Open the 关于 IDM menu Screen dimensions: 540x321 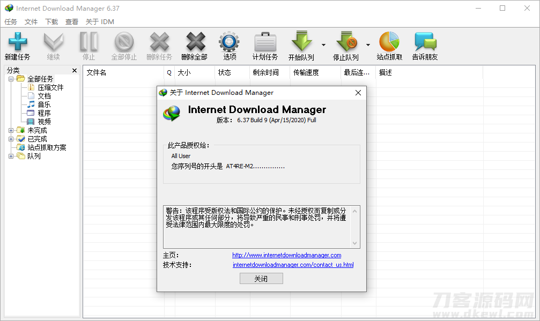100,21
